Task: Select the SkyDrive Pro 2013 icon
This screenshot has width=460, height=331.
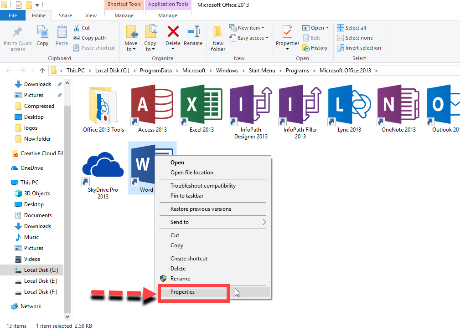Action: click(103, 165)
